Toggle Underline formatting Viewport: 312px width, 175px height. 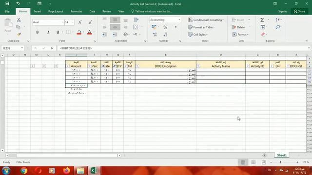[58, 32]
